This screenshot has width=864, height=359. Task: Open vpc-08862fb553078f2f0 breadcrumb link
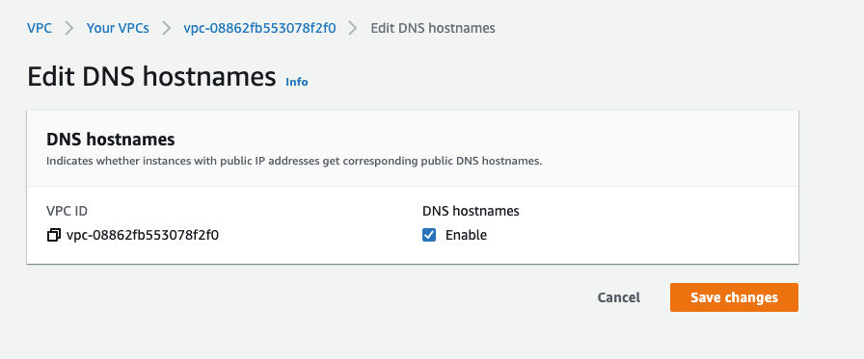(259, 28)
